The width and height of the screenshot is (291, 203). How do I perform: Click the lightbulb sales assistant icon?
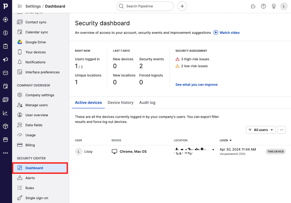(274, 6)
